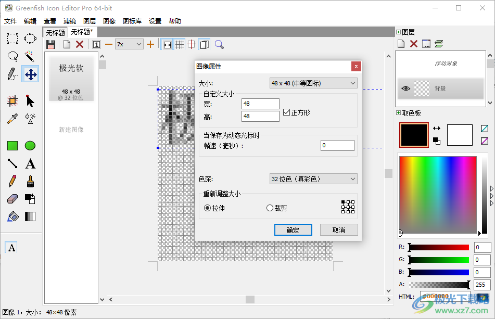Open the 滤镜 menu
Viewport: 495px width, 319px height.
click(x=69, y=21)
